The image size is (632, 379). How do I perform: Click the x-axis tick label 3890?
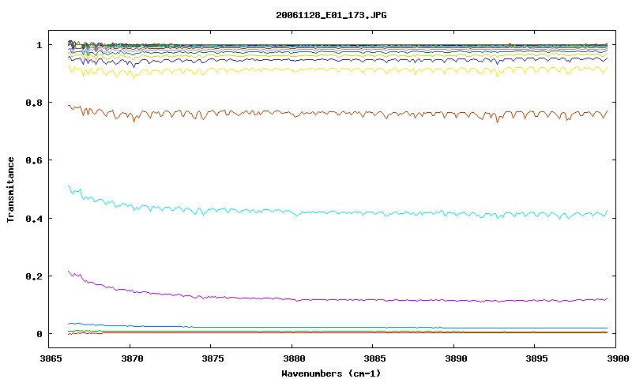click(456, 358)
